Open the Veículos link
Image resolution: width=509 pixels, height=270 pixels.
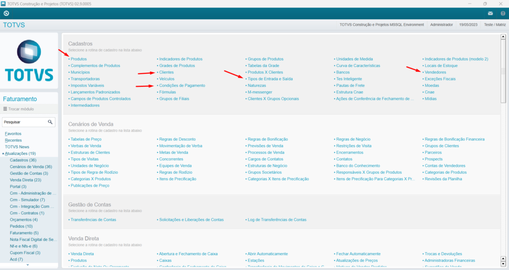click(167, 79)
